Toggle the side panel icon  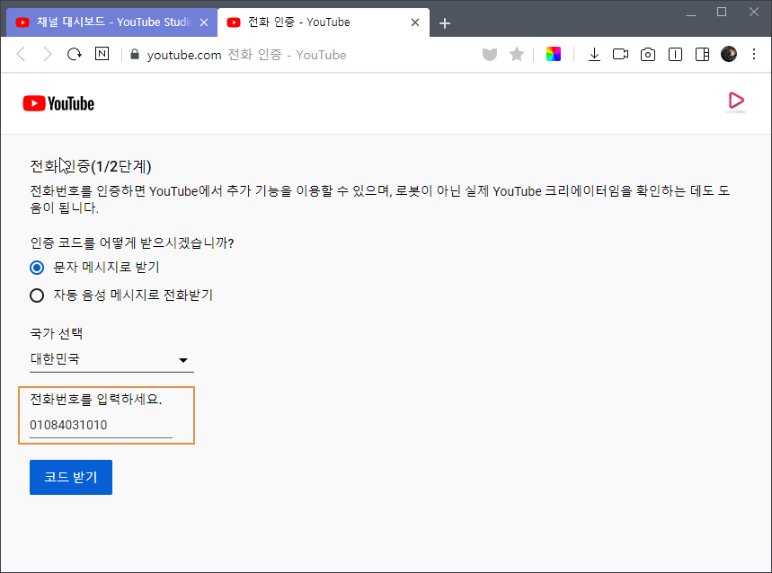tap(702, 54)
